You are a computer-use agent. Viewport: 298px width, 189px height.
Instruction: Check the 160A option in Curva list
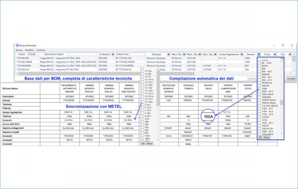142,139
